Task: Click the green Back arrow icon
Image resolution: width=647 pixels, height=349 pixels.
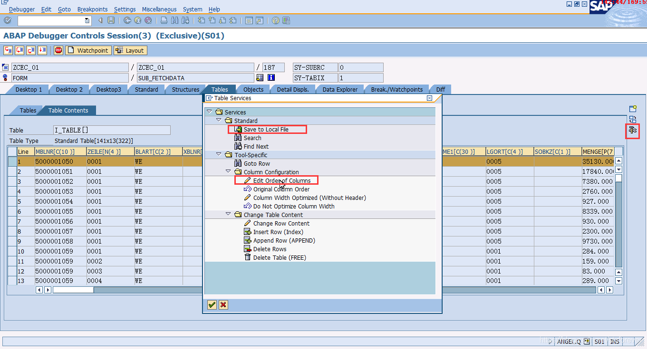Action: 127,20
